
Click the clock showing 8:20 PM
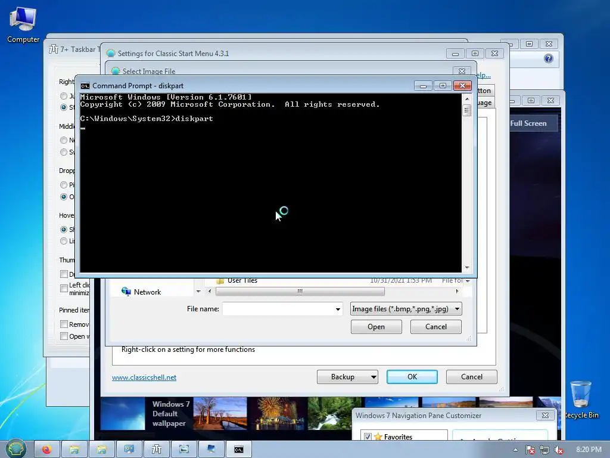tap(589, 450)
